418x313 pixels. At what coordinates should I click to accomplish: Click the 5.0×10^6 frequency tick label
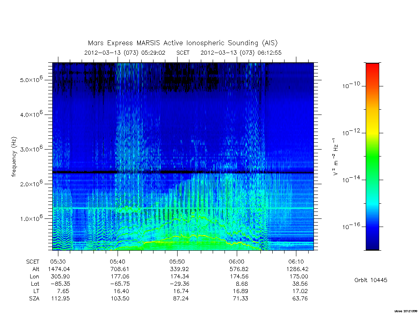(31, 79)
